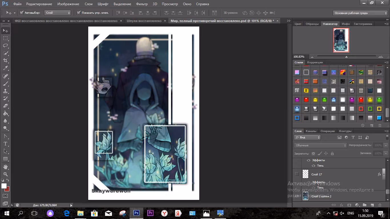Select the Clone Stamp tool

(5, 91)
